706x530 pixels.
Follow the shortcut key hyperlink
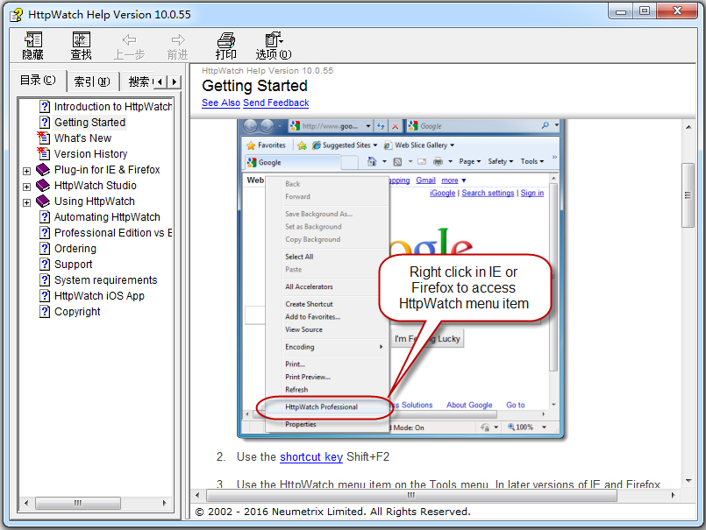click(311, 456)
